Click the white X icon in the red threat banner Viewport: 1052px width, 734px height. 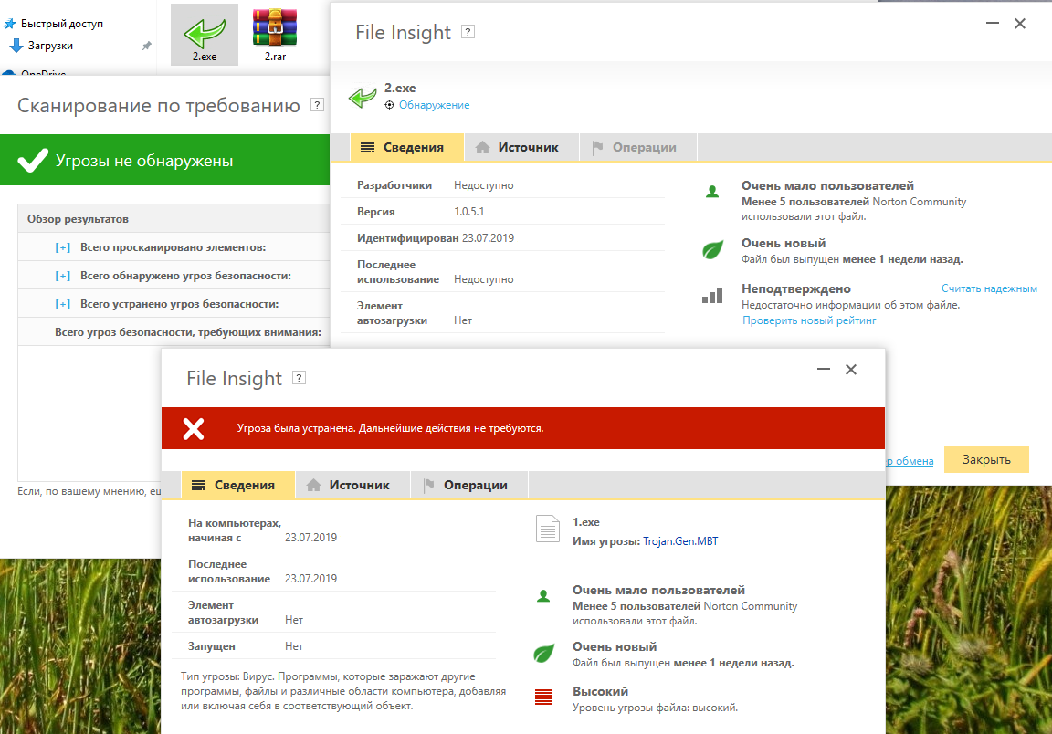[194, 429]
